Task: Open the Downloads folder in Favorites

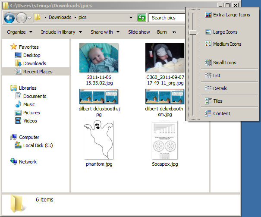Action: [35, 63]
